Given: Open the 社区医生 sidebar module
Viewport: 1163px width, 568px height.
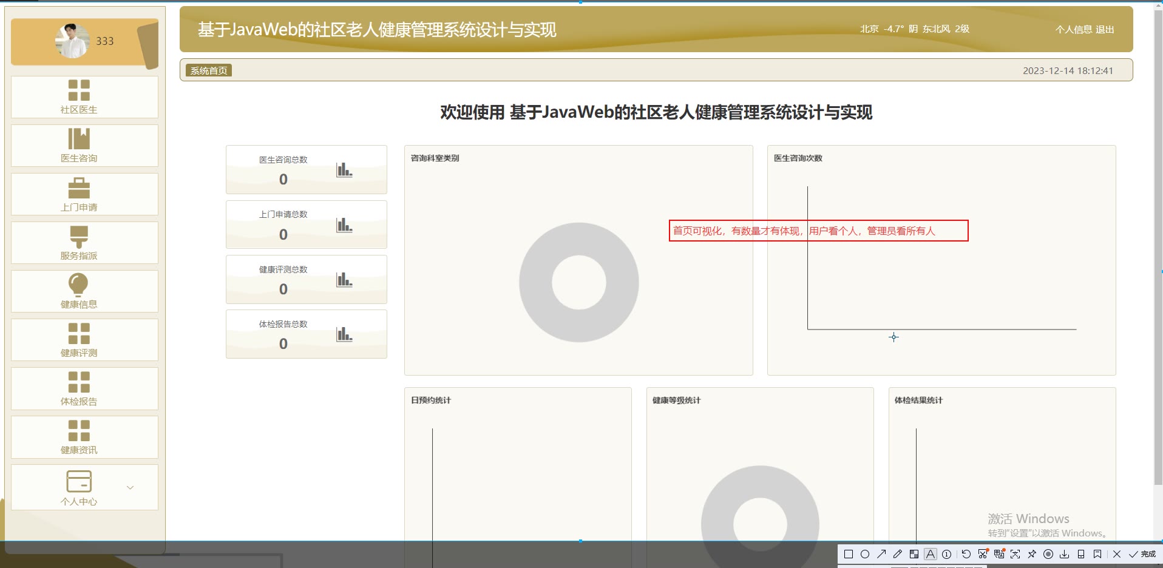Looking at the screenshot, I should pyautogui.click(x=84, y=97).
